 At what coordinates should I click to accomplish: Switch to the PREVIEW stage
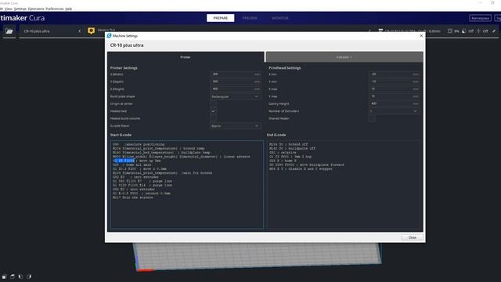click(x=250, y=18)
